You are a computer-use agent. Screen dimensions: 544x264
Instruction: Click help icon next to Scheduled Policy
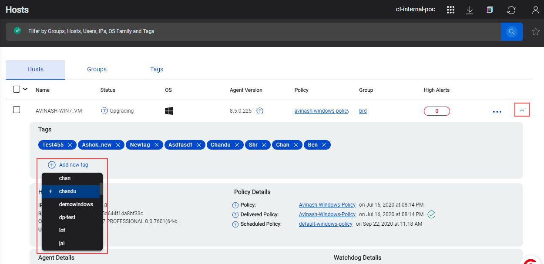click(x=235, y=224)
